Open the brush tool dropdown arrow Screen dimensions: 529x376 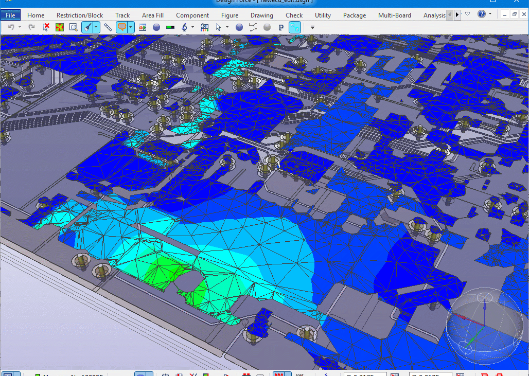tap(96, 27)
